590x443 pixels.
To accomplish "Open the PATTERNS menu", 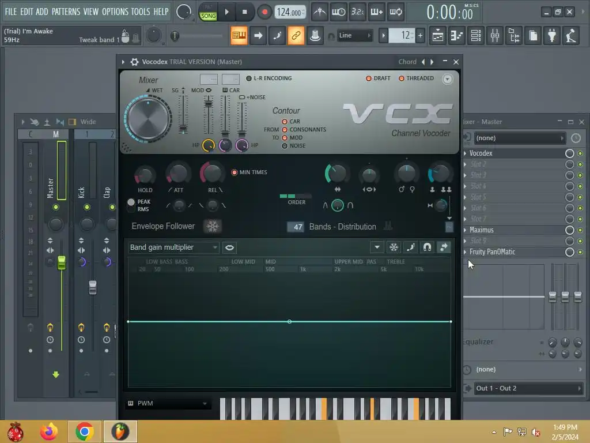I will pyautogui.click(x=66, y=12).
